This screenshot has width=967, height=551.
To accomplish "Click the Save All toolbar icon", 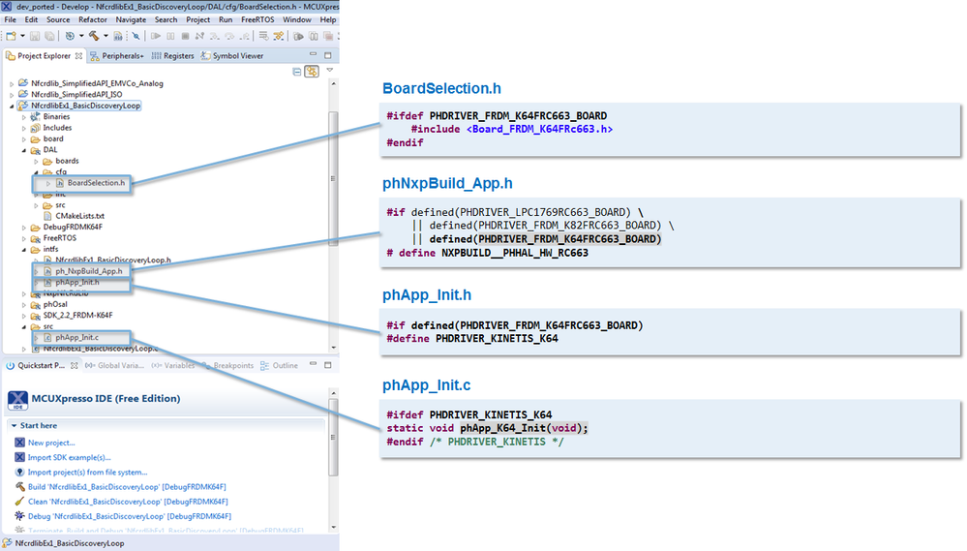I will pyautogui.click(x=49, y=37).
